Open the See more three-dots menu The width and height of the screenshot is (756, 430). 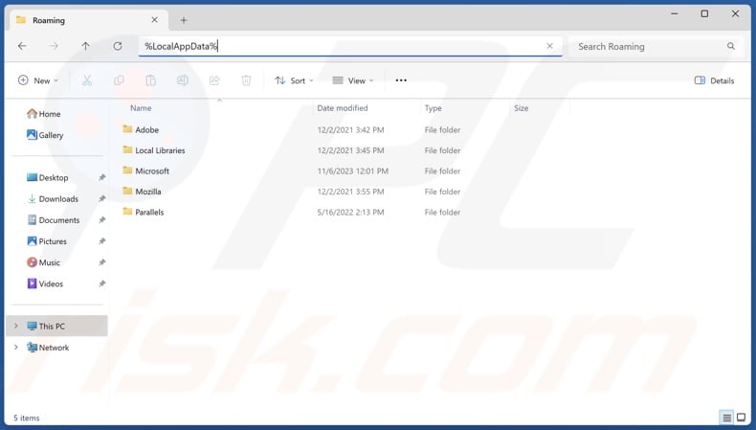tap(401, 80)
